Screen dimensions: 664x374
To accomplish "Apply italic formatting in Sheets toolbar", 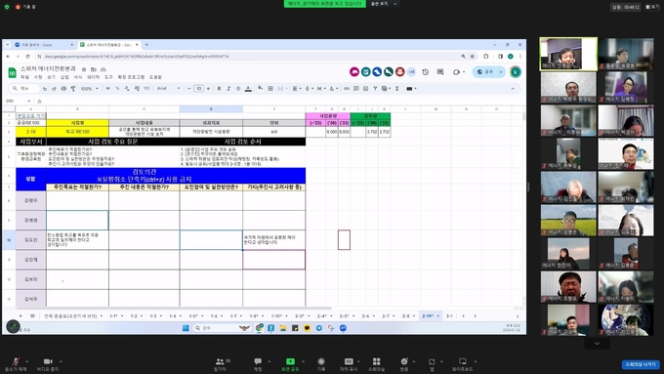I will click(x=228, y=89).
